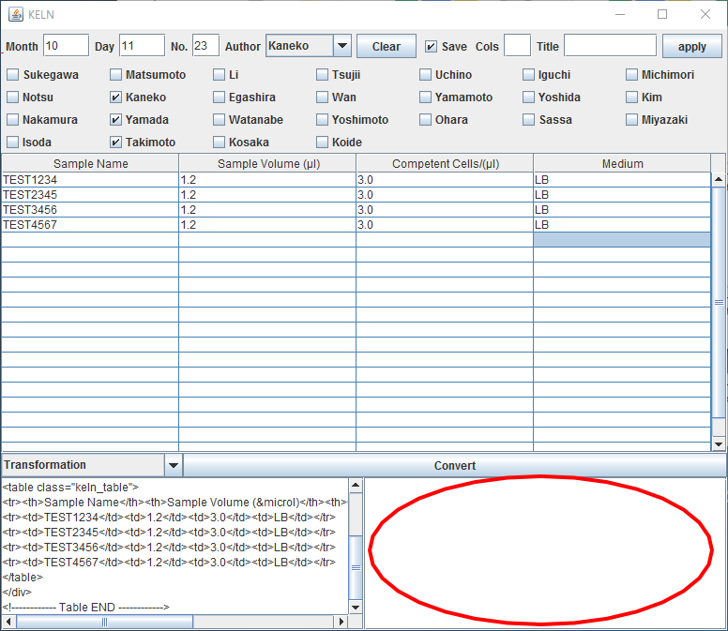Click the table vertical scrollbar thumb
The image size is (728, 631).
pyautogui.click(x=719, y=303)
